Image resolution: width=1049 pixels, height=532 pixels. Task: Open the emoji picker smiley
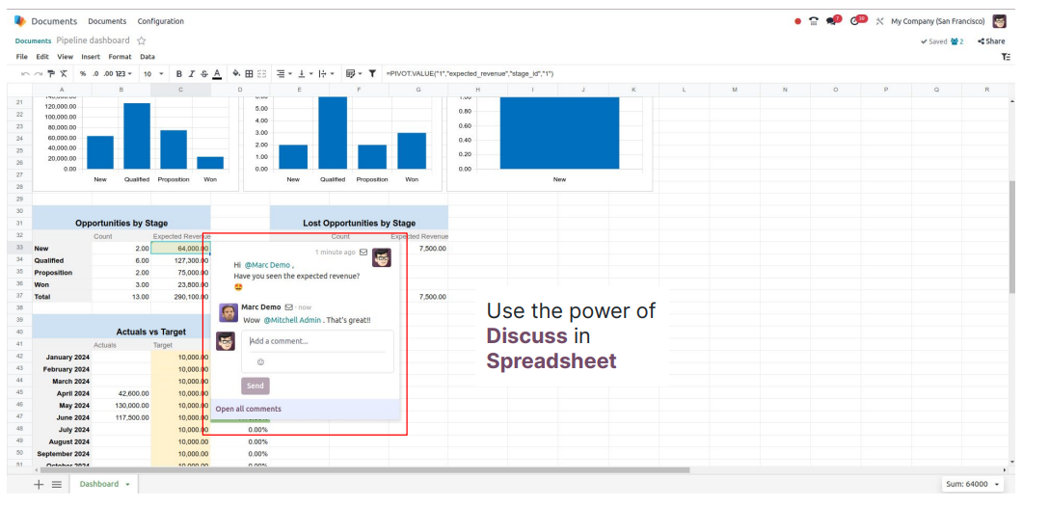point(261,361)
